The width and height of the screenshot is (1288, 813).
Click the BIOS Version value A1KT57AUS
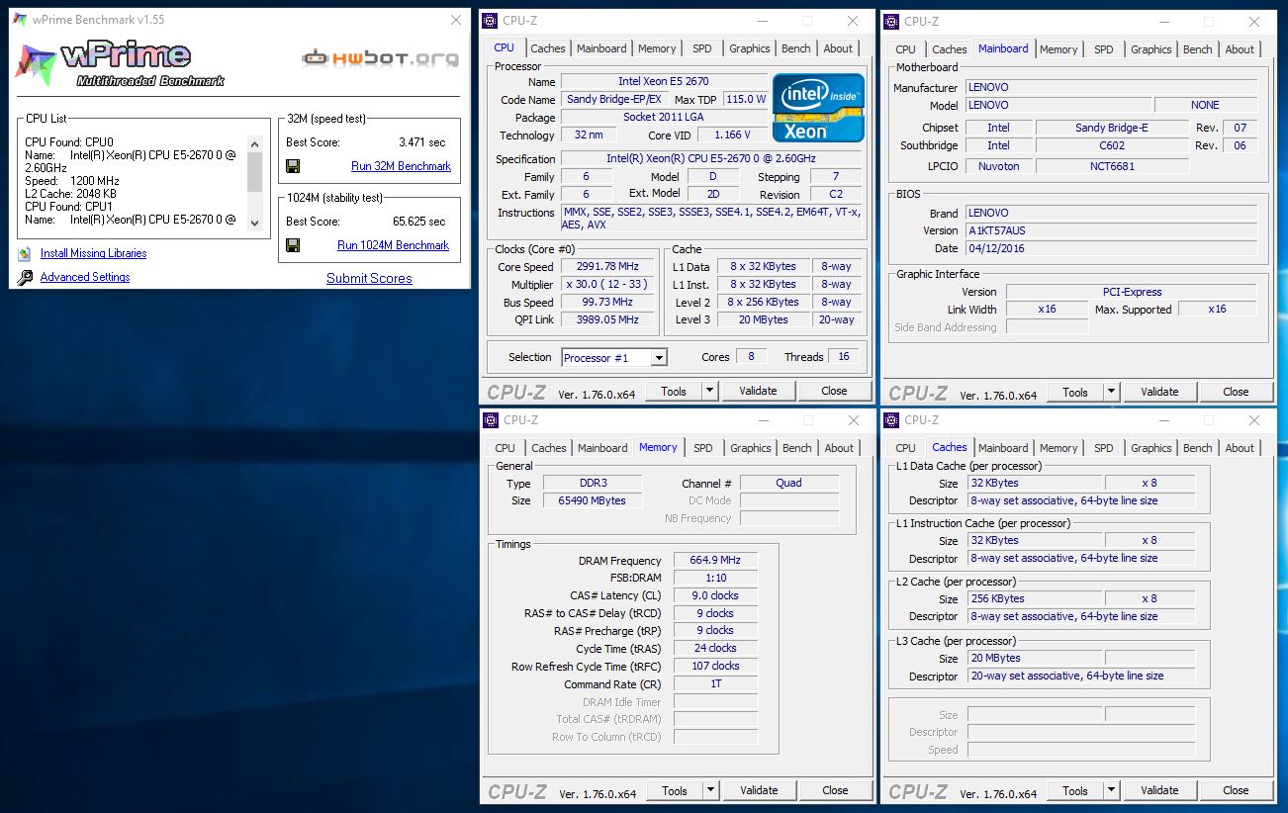[x=1112, y=230]
